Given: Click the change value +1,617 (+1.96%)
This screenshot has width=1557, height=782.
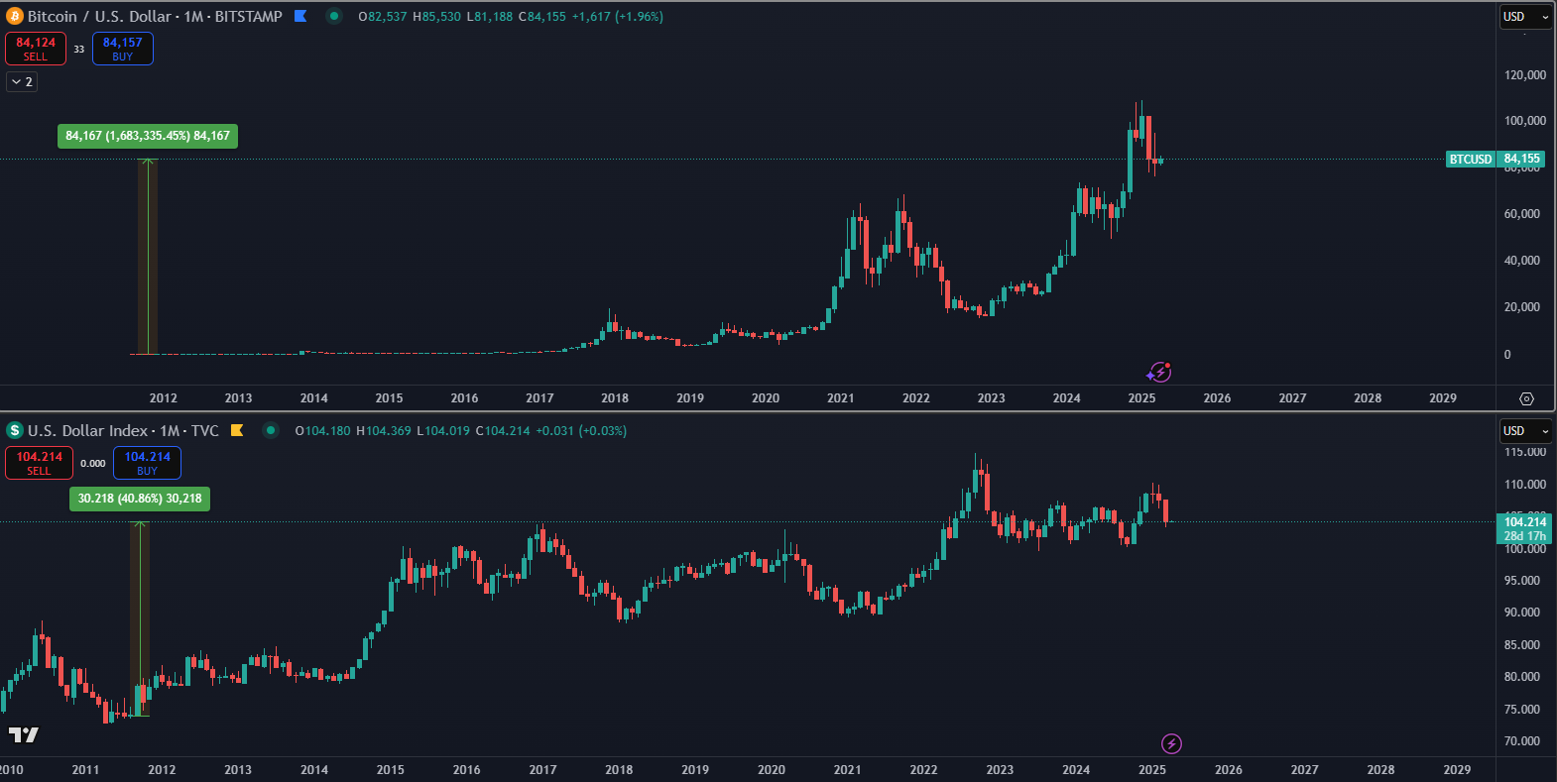Looking at the screenshot, I should tap(618, 17).
